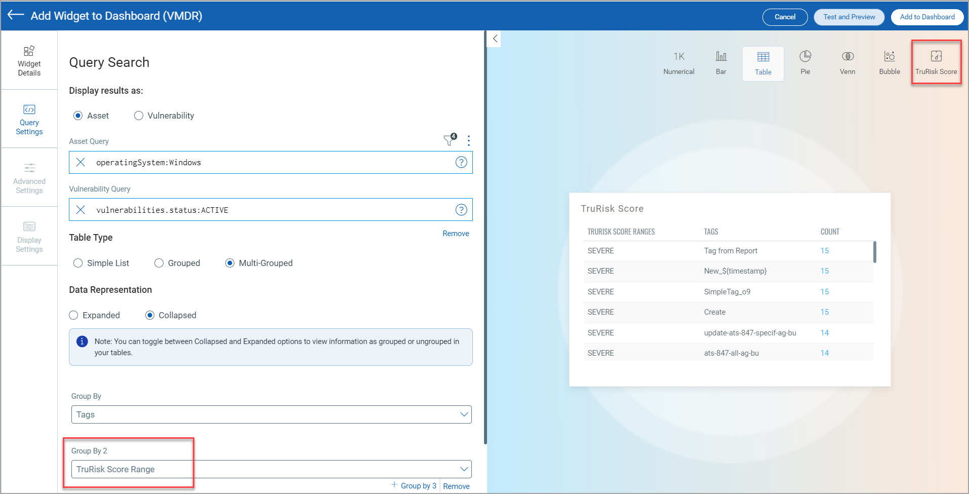Collapse the settings panel with chevron
This screenshot has width=969, height=494.
(x=495, y=39)
